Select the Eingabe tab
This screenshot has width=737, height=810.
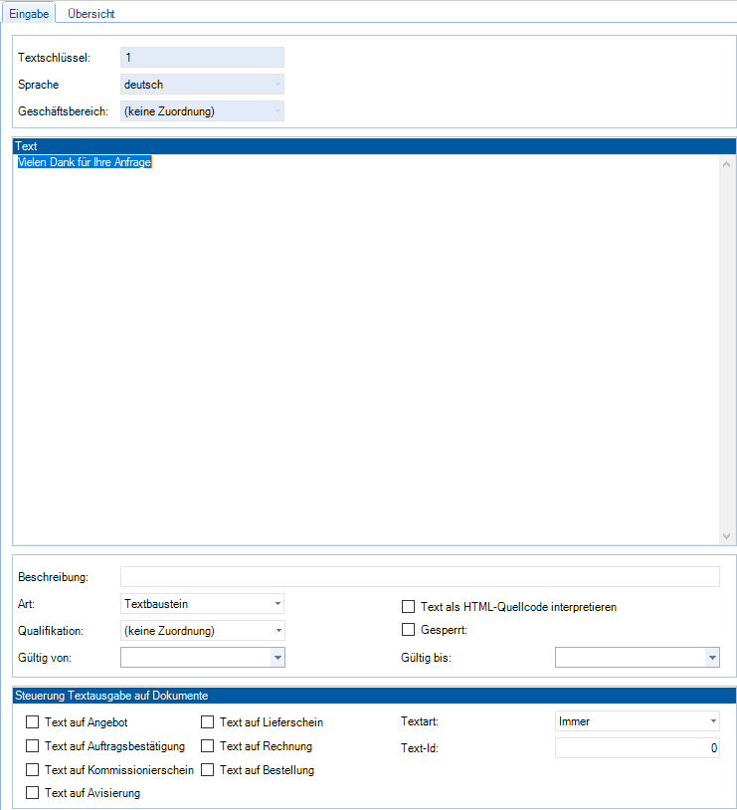29,14
